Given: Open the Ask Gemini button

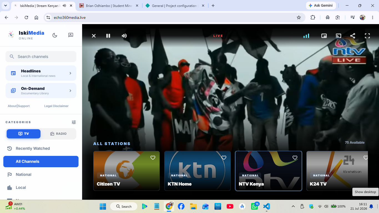Looking at the screenshot, I should tap(321, 6).
